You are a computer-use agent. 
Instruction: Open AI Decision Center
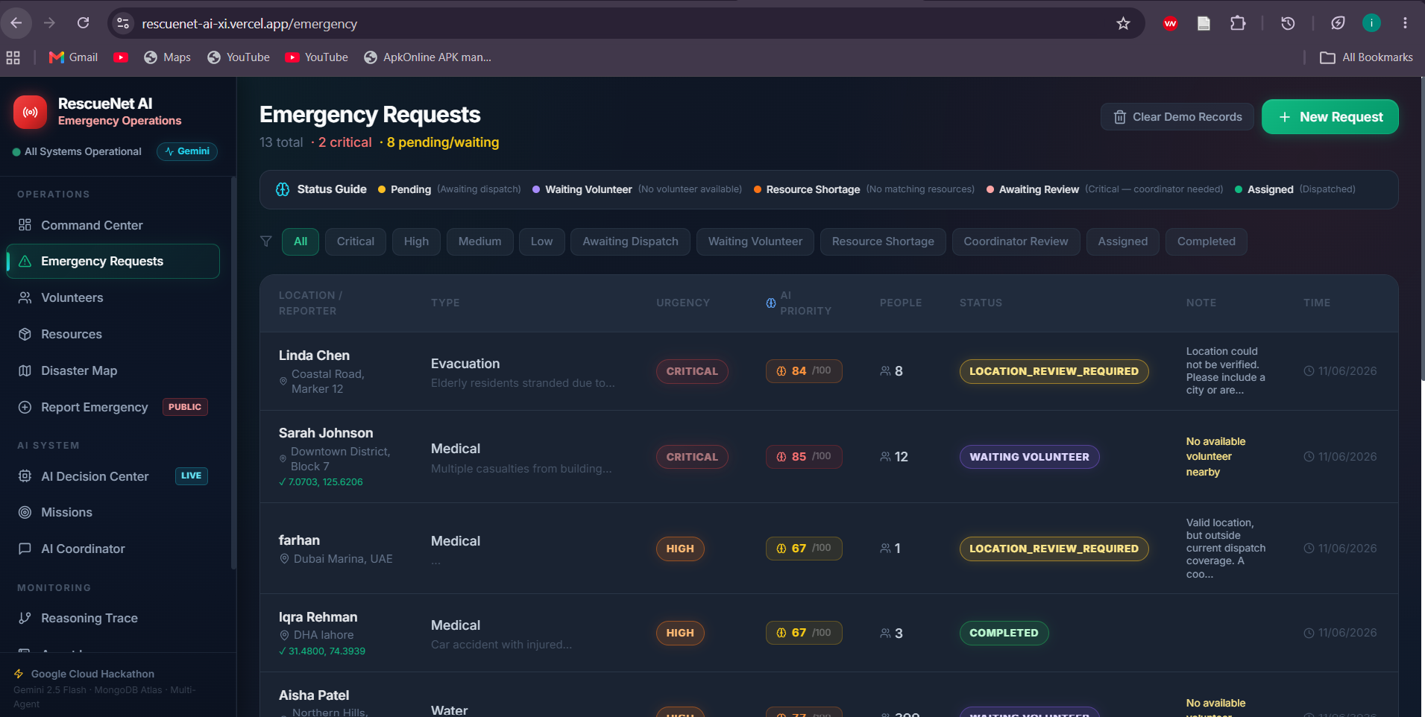(x=113, y=476)
